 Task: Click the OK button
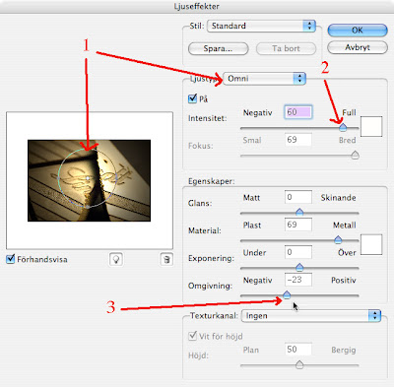click(358, 31)
